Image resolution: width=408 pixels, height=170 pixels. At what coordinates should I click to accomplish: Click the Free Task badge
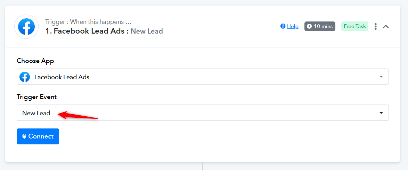tap(354, 26)
